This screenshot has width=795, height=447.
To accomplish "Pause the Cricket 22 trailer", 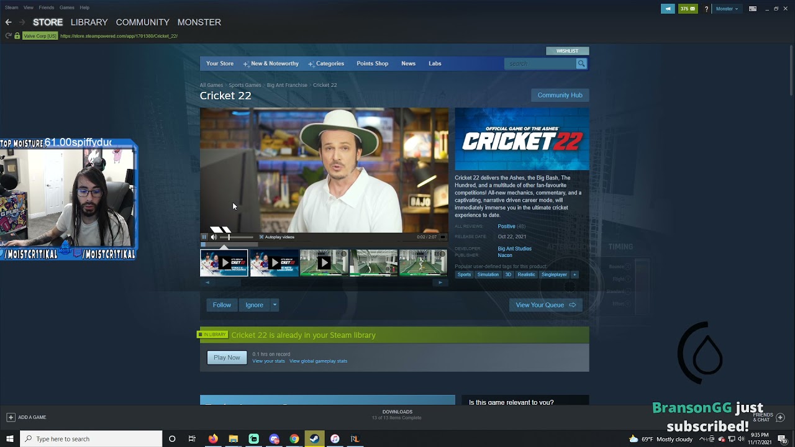I will pos(204,237).
